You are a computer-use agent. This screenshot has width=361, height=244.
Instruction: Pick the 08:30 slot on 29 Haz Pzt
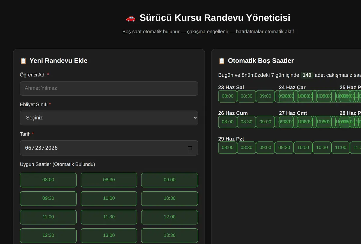246,148
